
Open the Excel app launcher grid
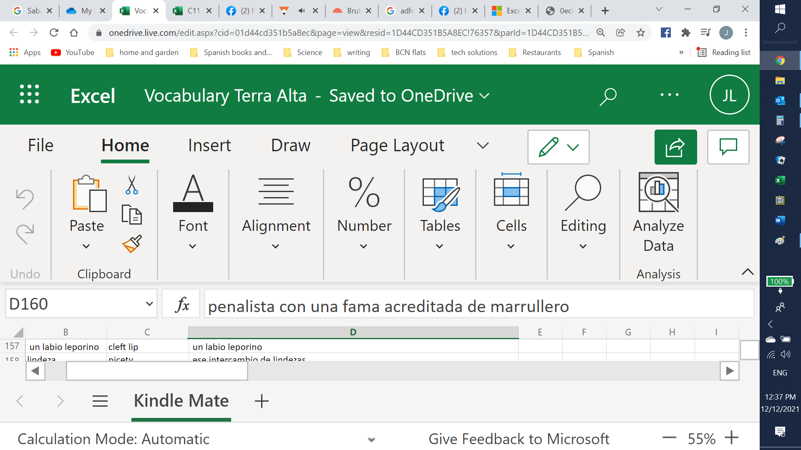pos(30,94)
